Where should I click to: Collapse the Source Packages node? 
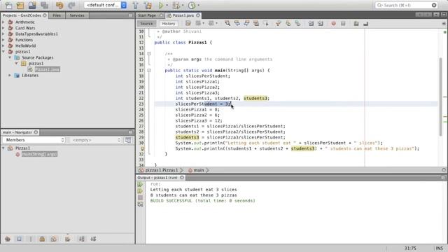tap(10, 57)
